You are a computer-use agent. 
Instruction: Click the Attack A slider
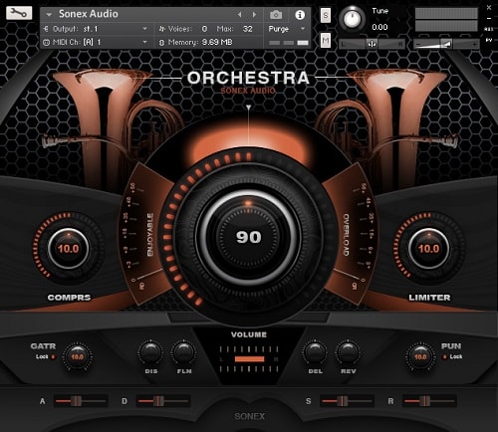click(81, 401)
